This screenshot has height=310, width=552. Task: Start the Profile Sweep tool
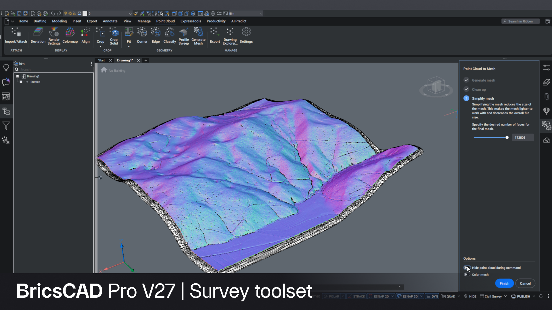[184, 36]
